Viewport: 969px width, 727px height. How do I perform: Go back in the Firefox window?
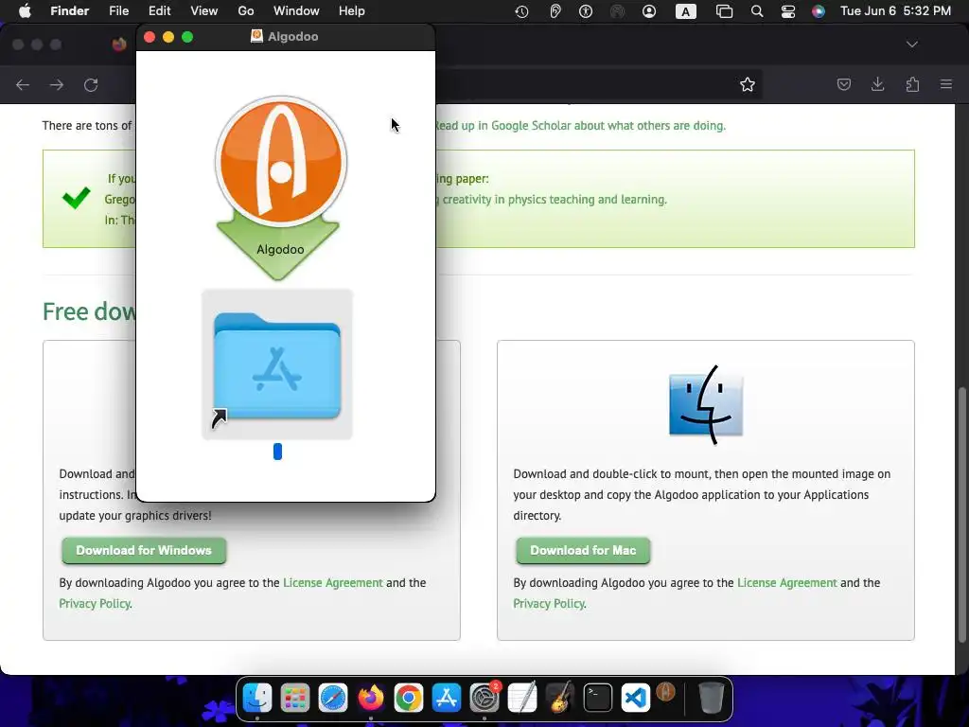23,84
